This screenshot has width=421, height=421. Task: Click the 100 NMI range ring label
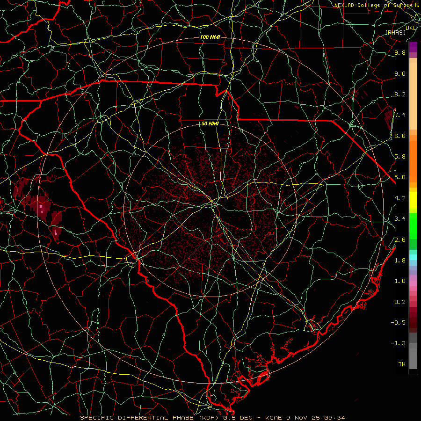[x=210, y=37]
